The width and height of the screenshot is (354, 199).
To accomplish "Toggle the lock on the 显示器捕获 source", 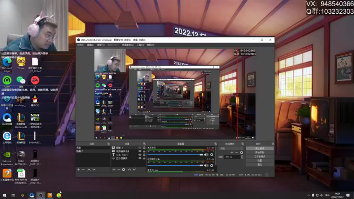I will (x=144, y=158).
